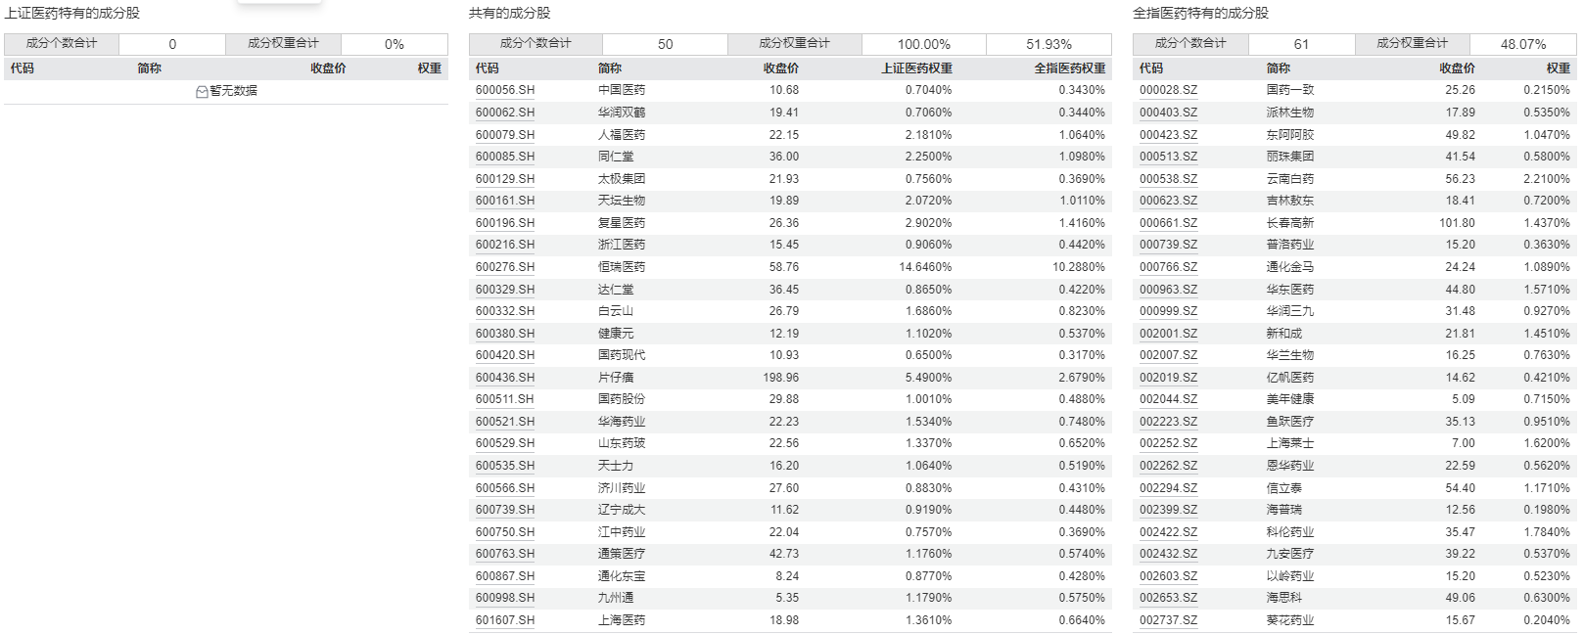
Task: Click the 共有的成分股 section title
Action: (x=509, y=13)
